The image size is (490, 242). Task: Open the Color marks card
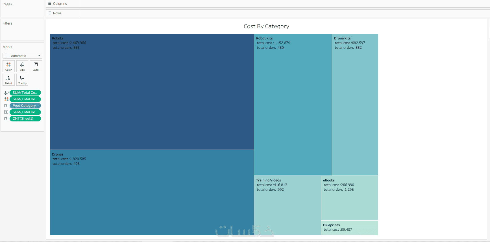pyautogui.click(x=8, y=66)
